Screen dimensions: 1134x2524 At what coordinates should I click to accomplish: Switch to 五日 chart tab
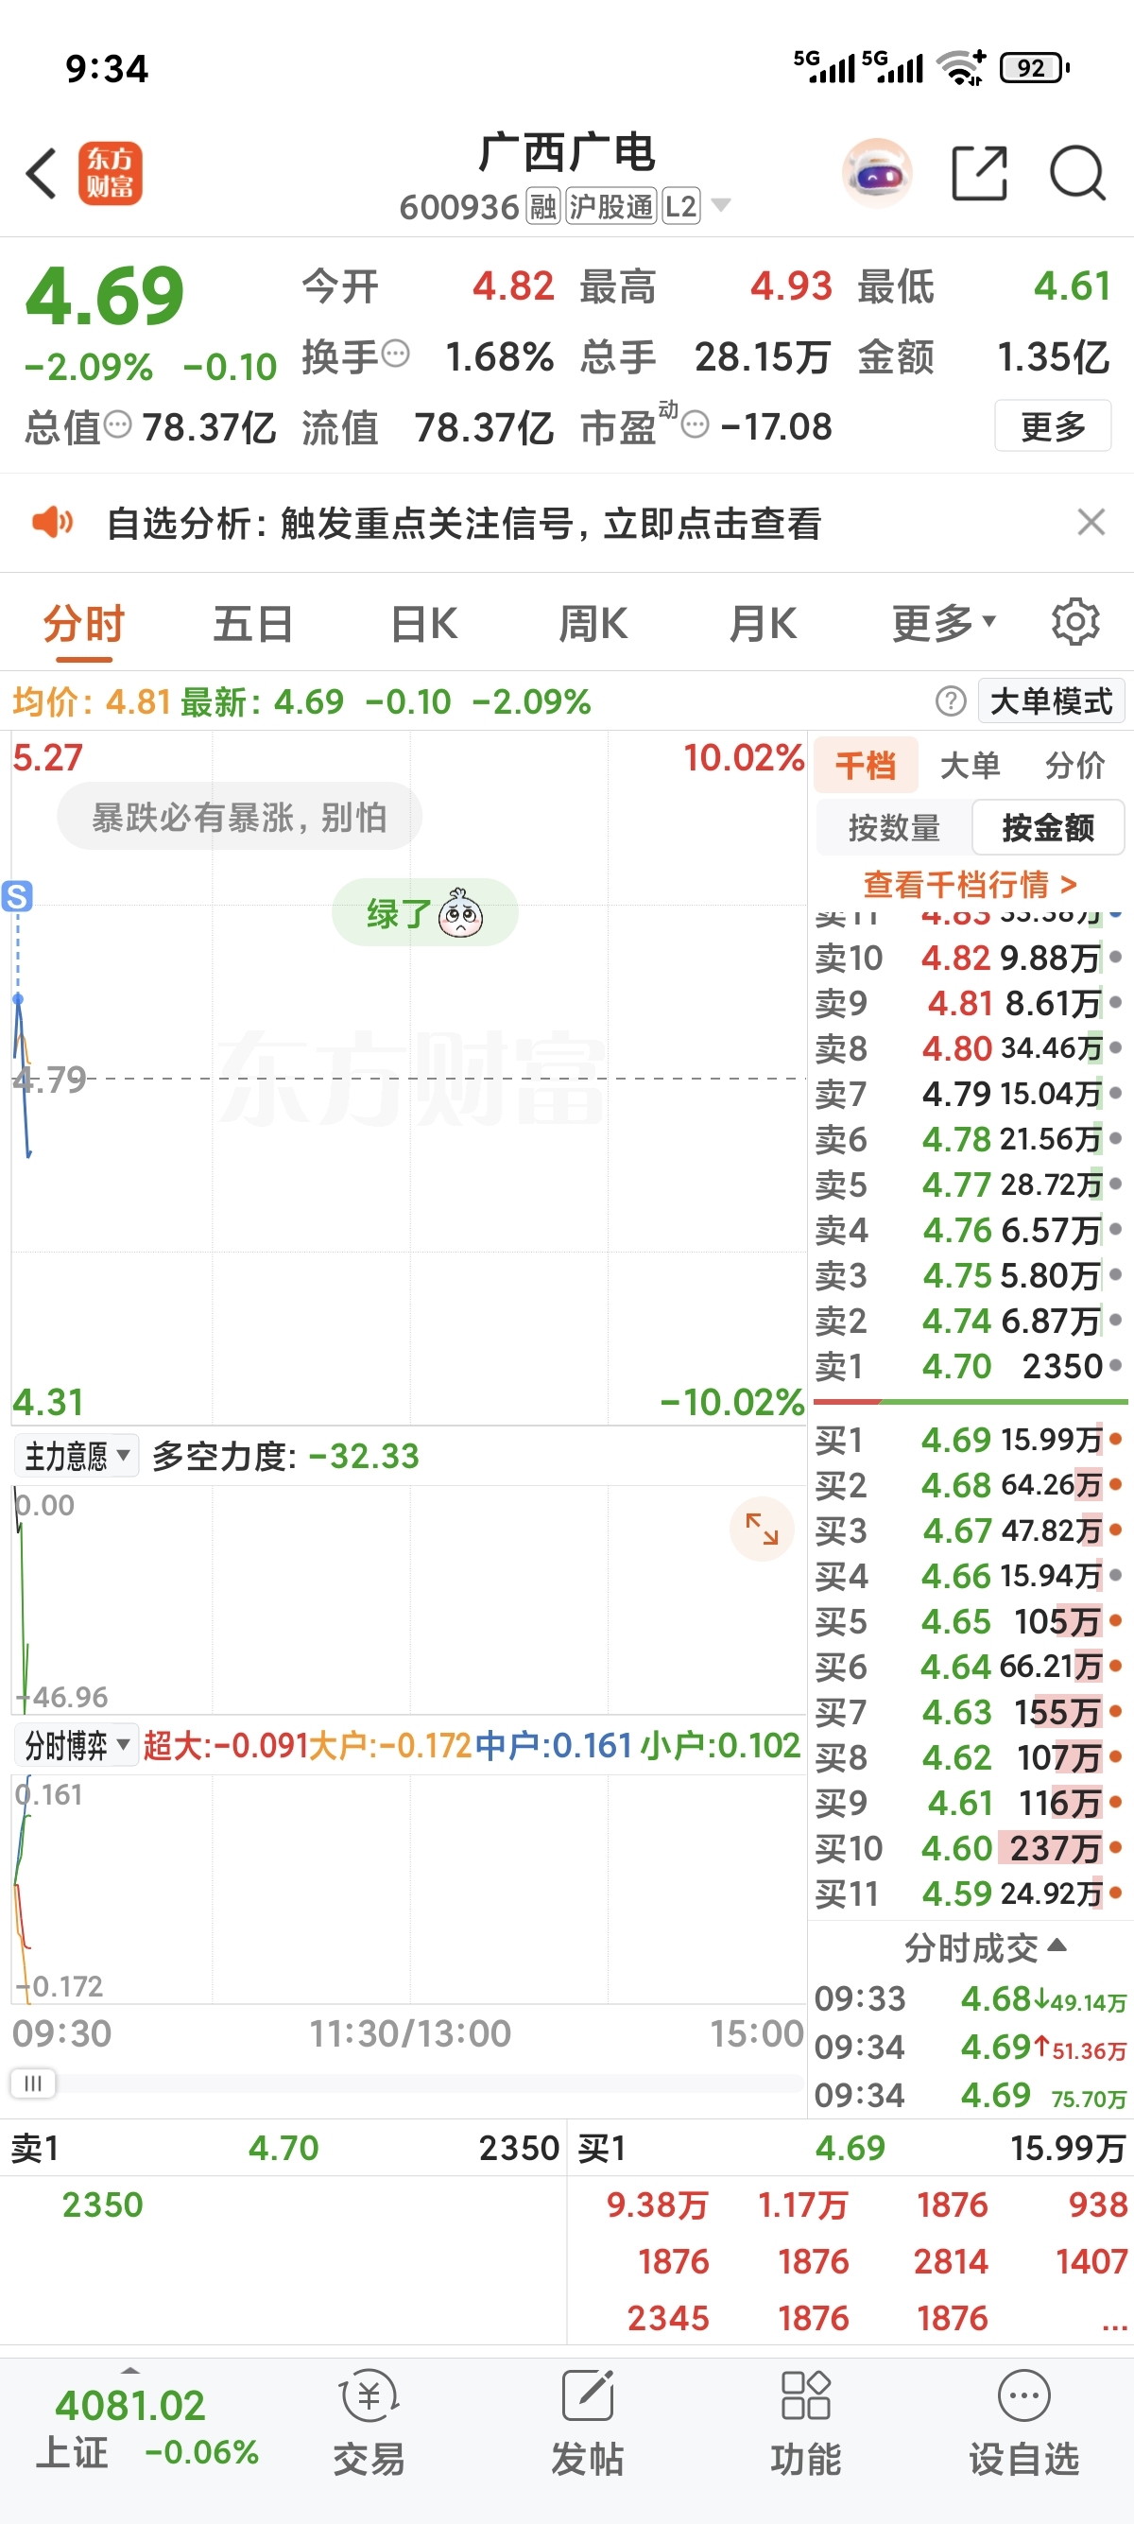253,623
